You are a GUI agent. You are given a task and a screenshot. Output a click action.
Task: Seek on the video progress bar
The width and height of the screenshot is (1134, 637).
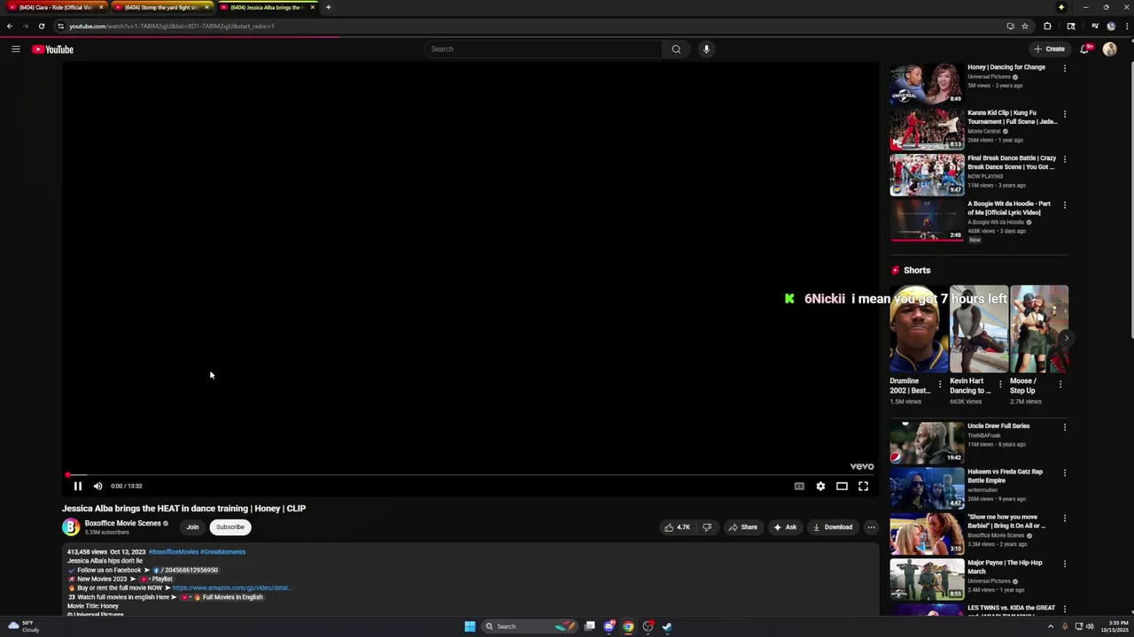tap(470, 475)
